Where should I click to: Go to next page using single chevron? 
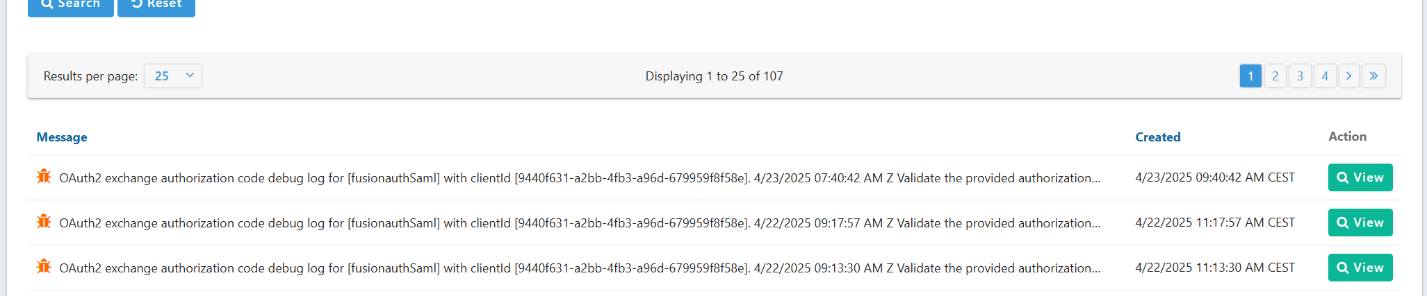[1349, 76]
